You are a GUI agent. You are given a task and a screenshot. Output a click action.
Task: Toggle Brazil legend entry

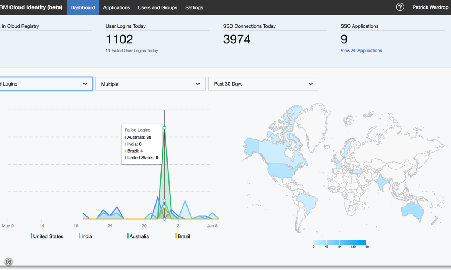click(x=183, y=236)
